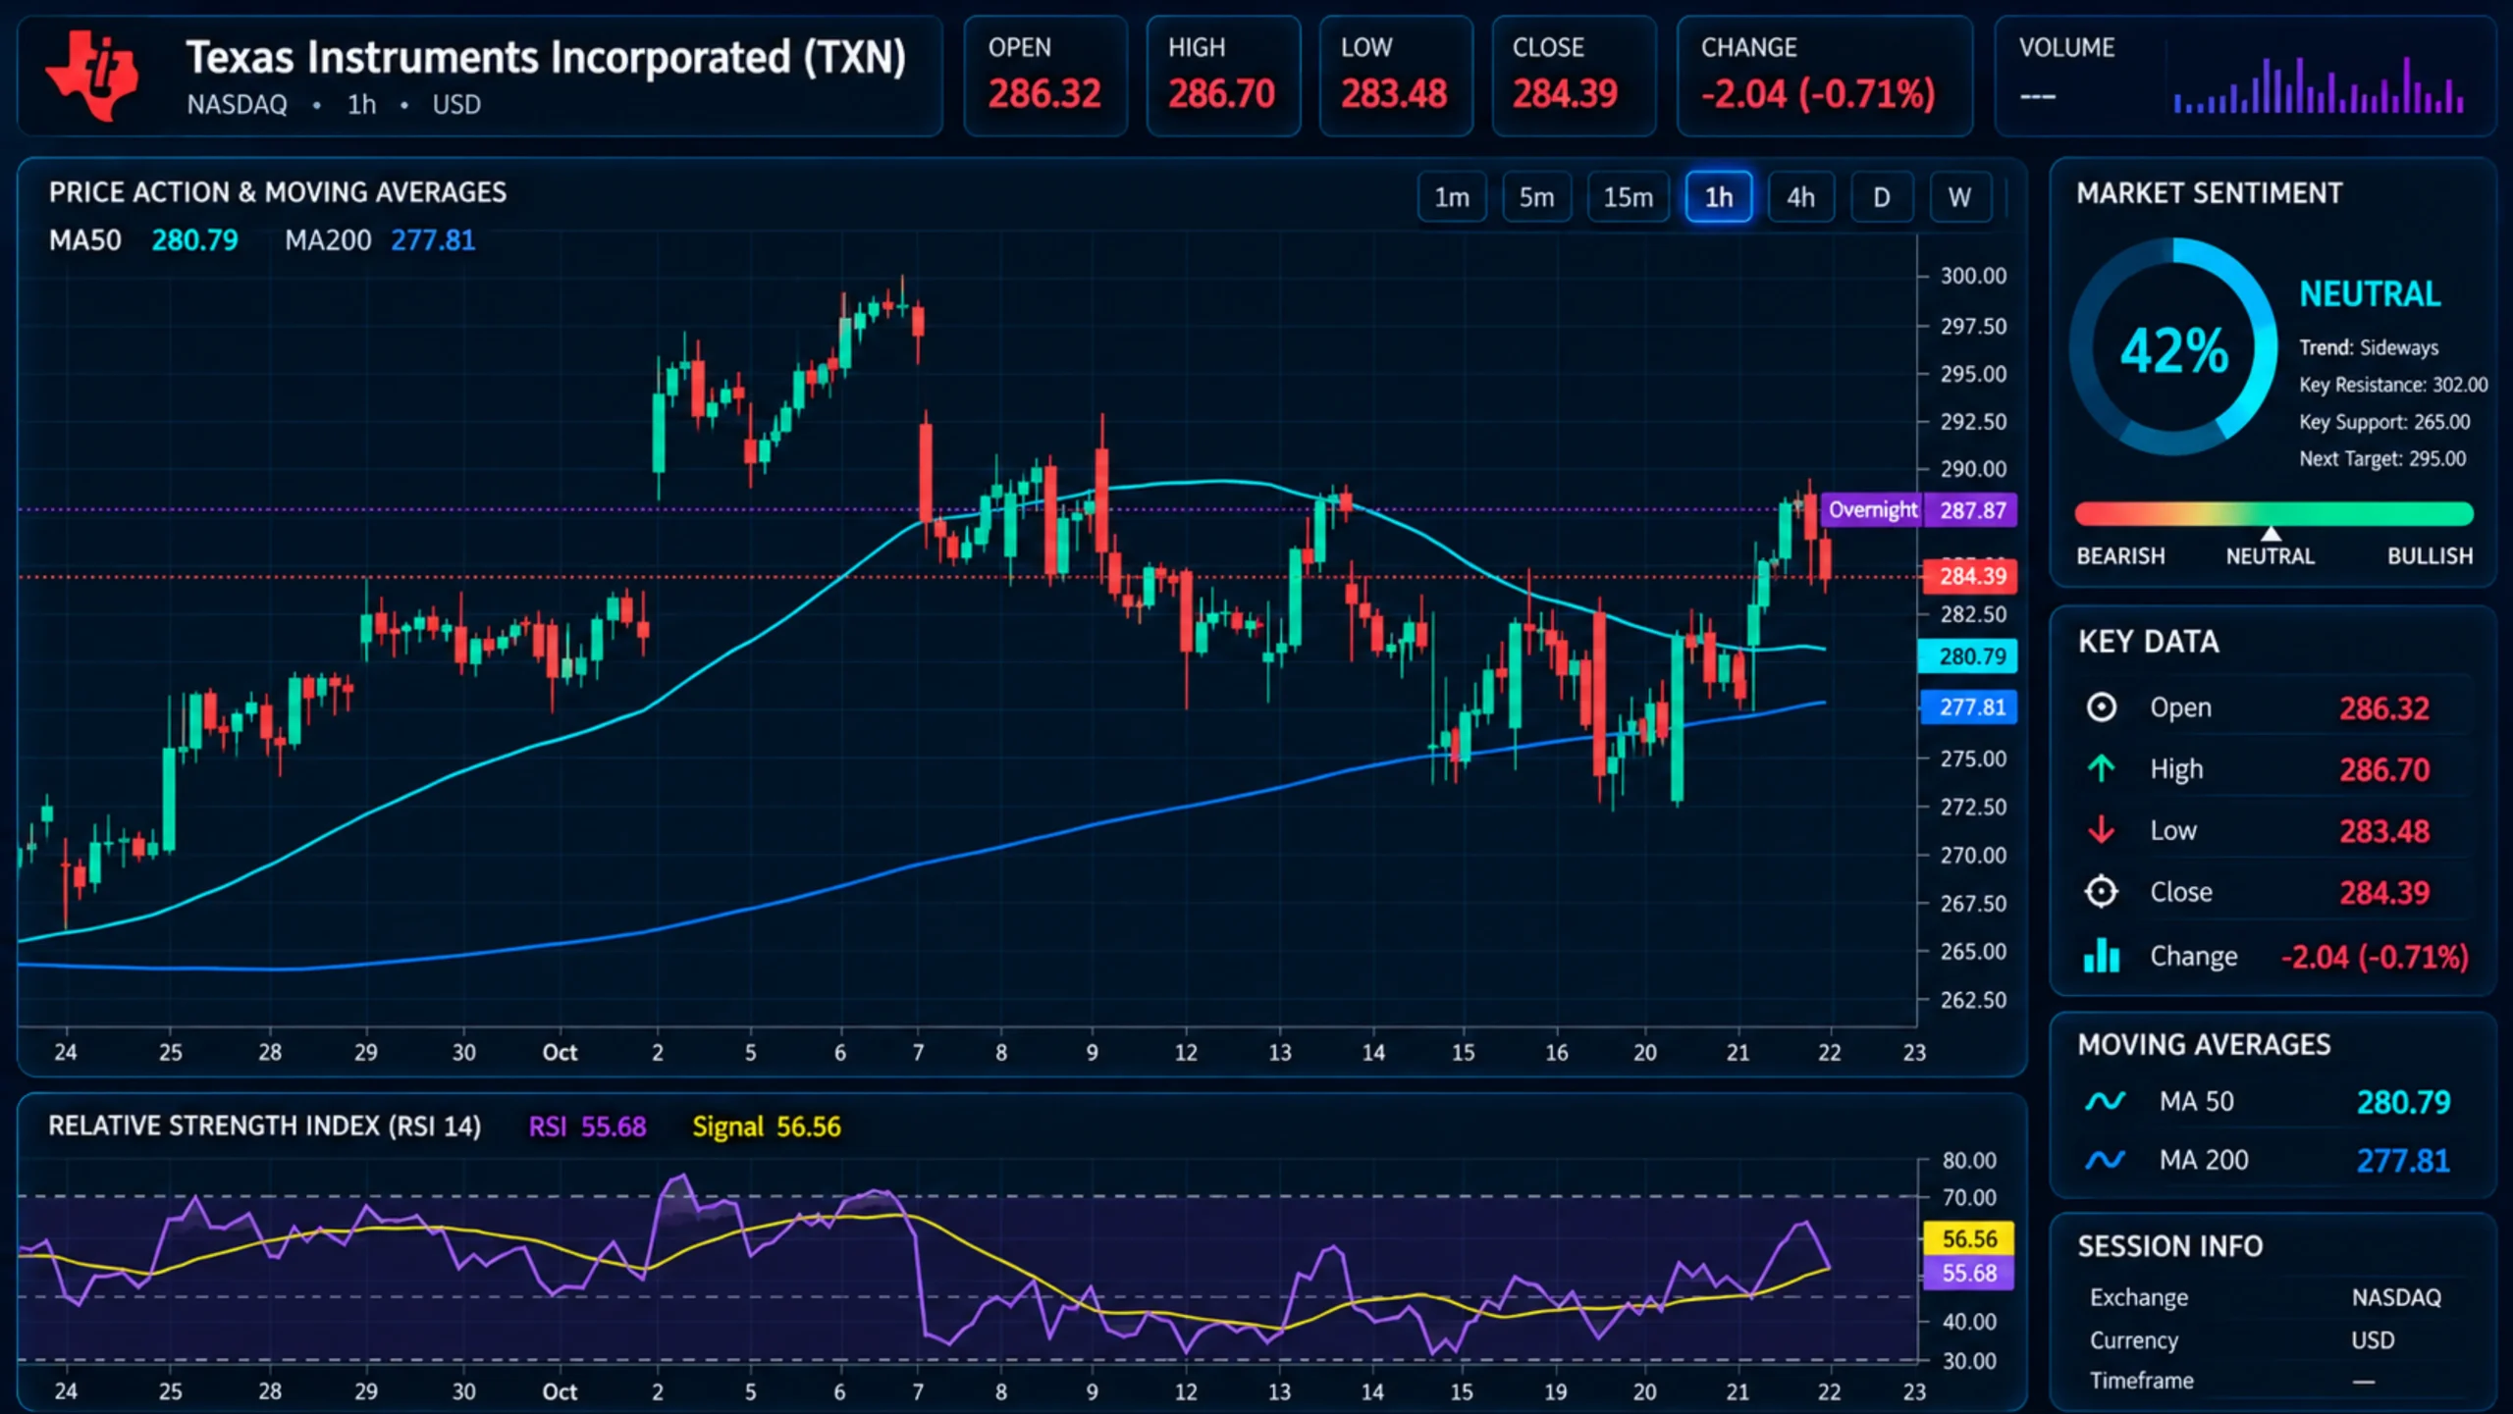The width and height of the screenshot is (2513, 1414).
Task: Click the 42% sentiment ring gauge
Action: [x=2173, y=347]
